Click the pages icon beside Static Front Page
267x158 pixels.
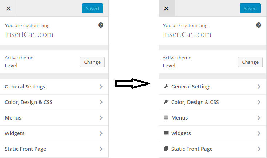pyautogui.click(x=166, y=149)
